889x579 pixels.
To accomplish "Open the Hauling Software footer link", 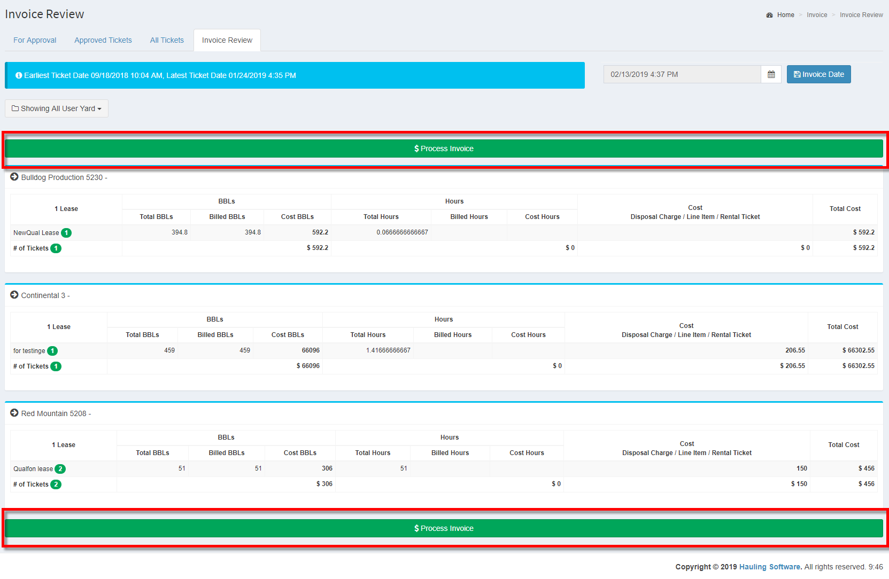I will [x=770, y=567].
